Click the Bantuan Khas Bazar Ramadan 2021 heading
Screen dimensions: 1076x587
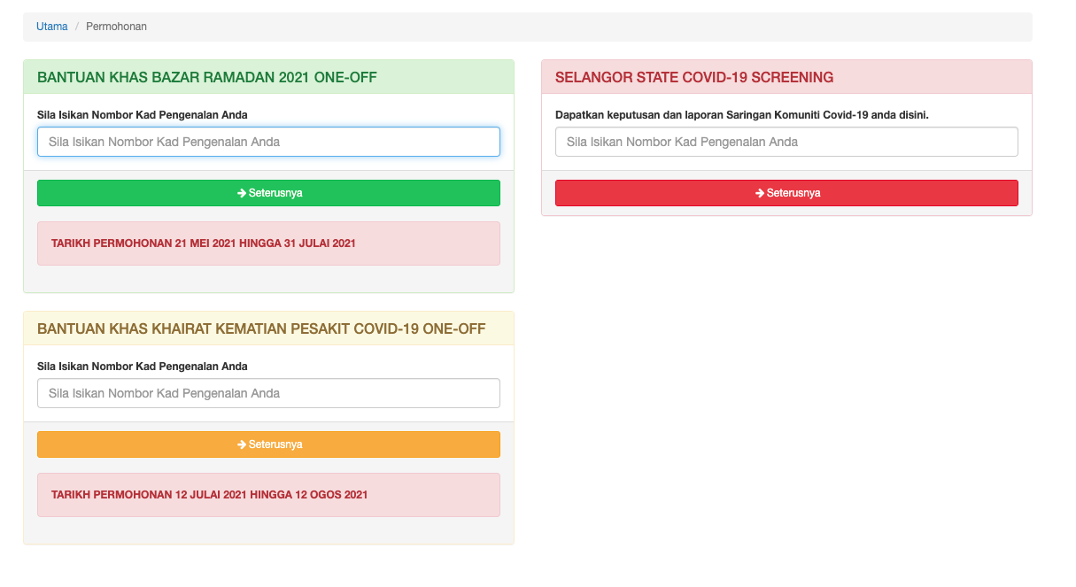[207, 78]
